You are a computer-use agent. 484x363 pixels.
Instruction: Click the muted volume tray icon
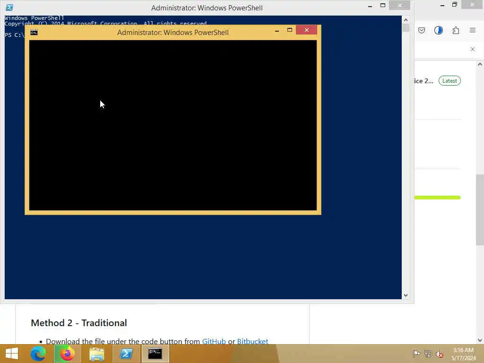coord(439,354)
